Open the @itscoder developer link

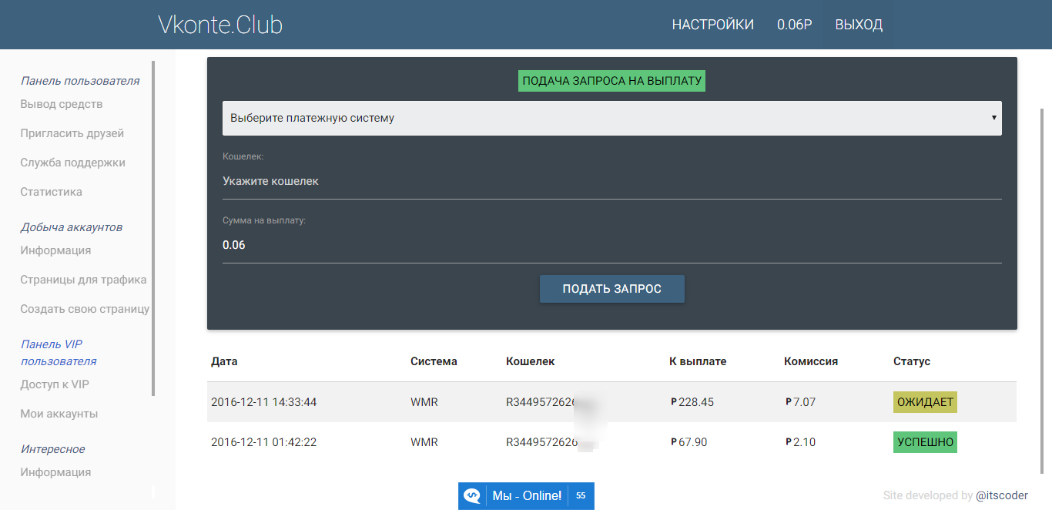click(1002, 495)
